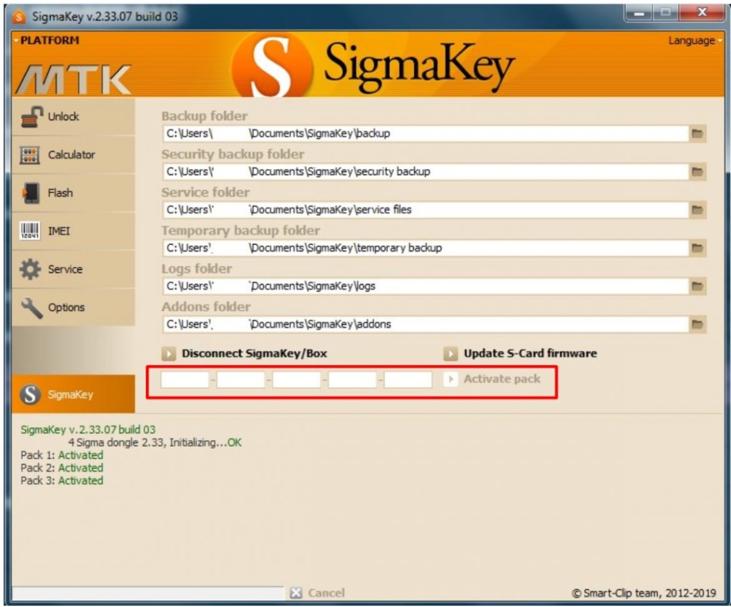The height and width of the screenshot is (607, 731).
Task: Open the Language dropdown
Action: 694,40
